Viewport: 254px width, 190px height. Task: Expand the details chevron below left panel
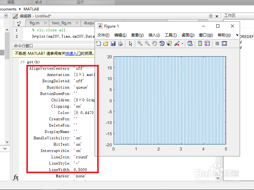coord(5,149)
